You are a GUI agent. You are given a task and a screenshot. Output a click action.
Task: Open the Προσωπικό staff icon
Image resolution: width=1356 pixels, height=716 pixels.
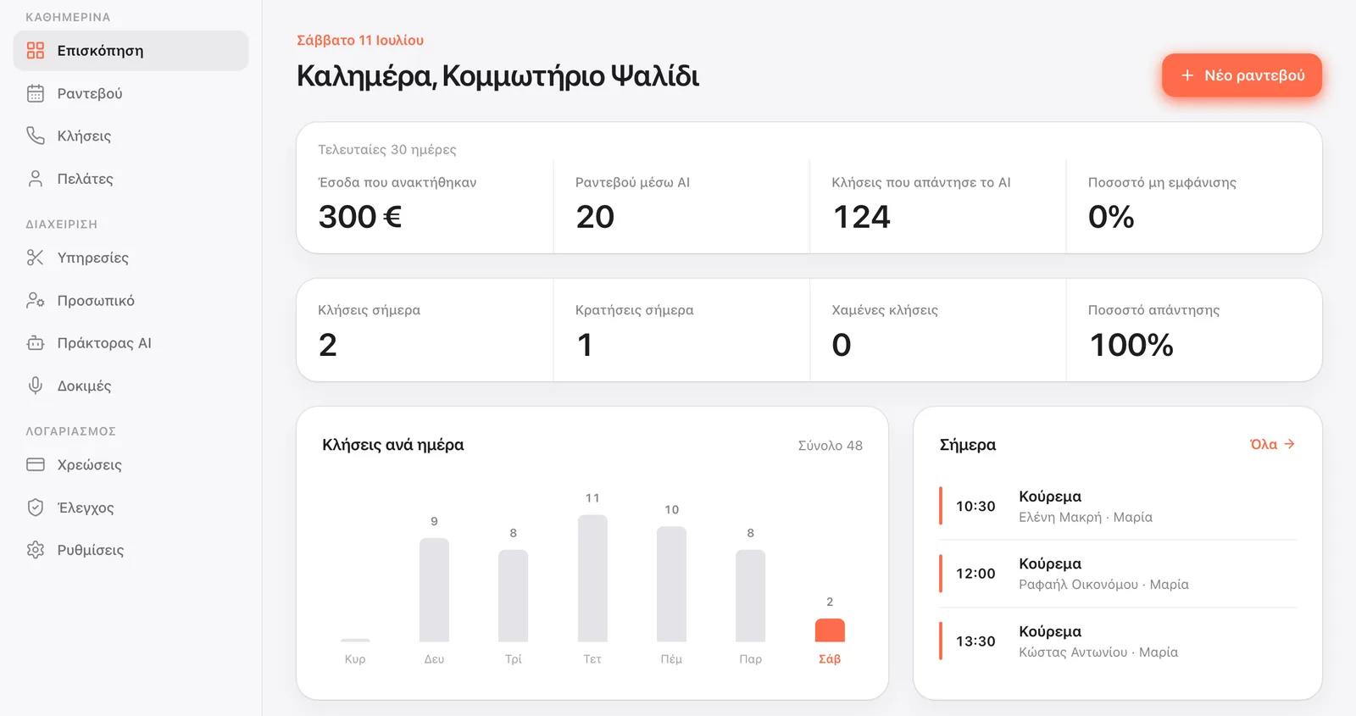[x=36, y=300]
